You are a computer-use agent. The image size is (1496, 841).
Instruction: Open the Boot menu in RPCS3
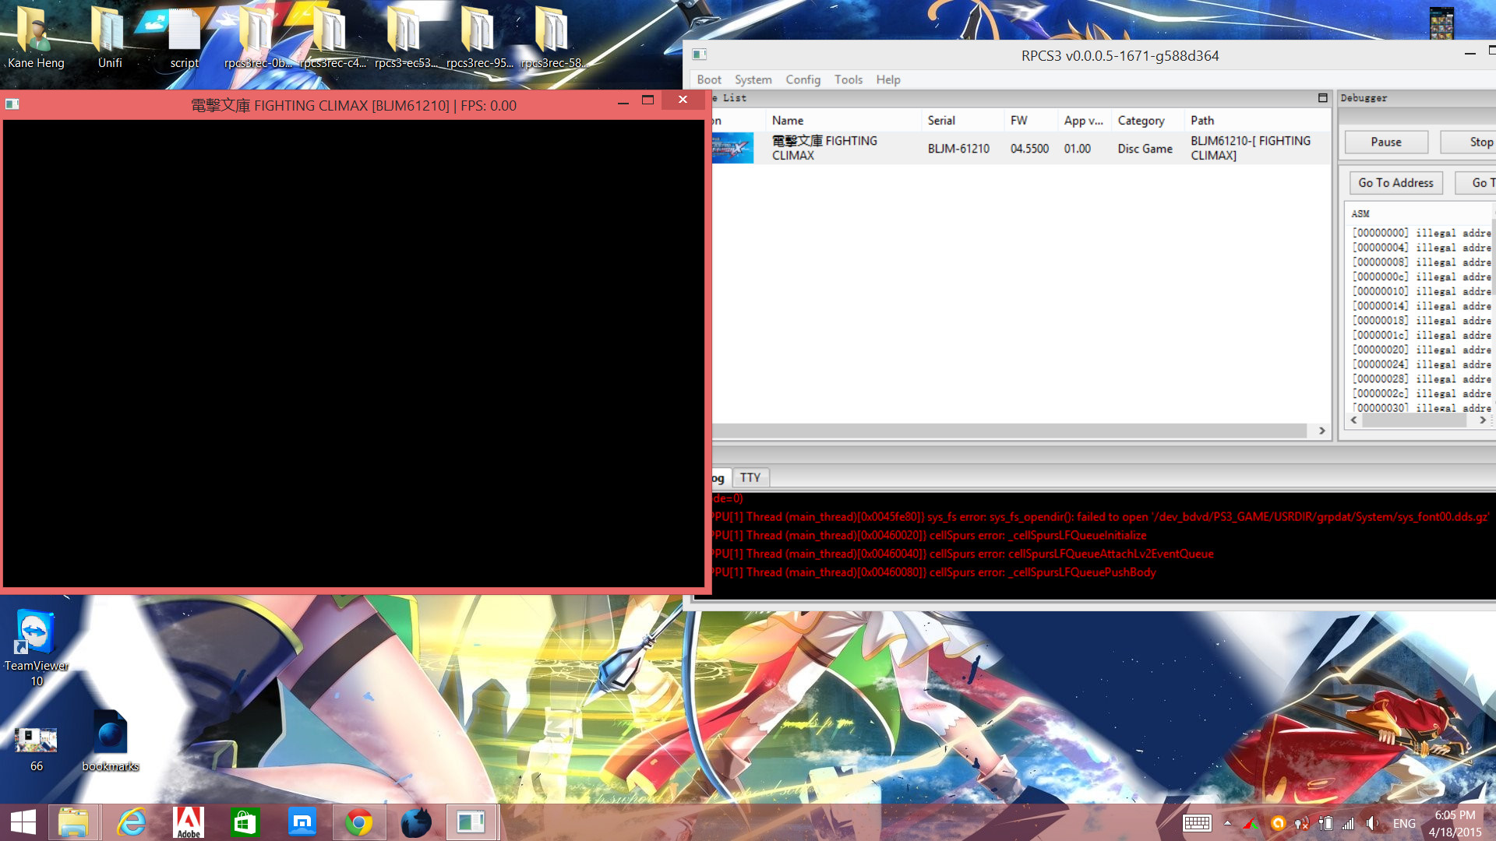[708, 79]
